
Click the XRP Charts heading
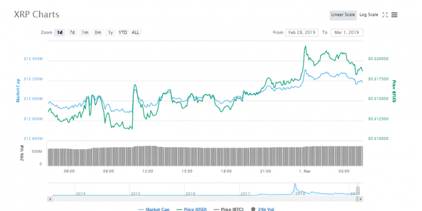[x=37, y=14]
